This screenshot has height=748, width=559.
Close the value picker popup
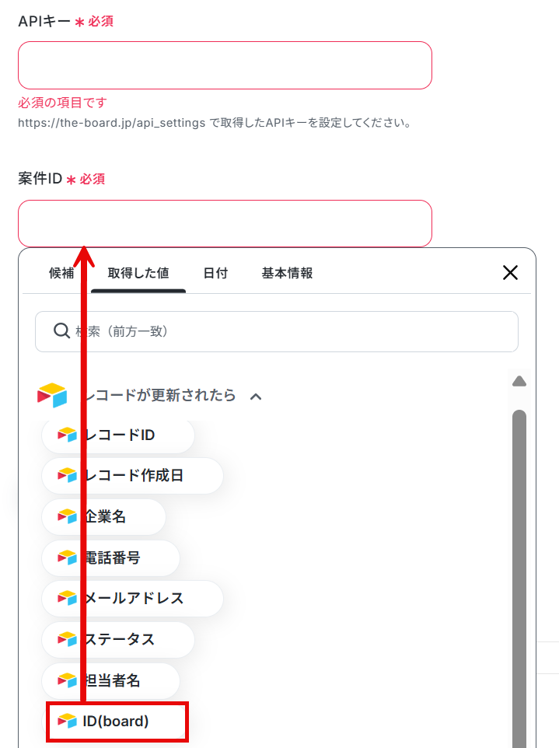[510, 273]
